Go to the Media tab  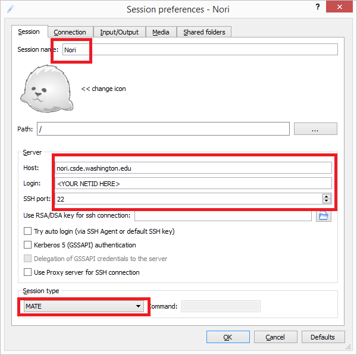coord(161,32)
